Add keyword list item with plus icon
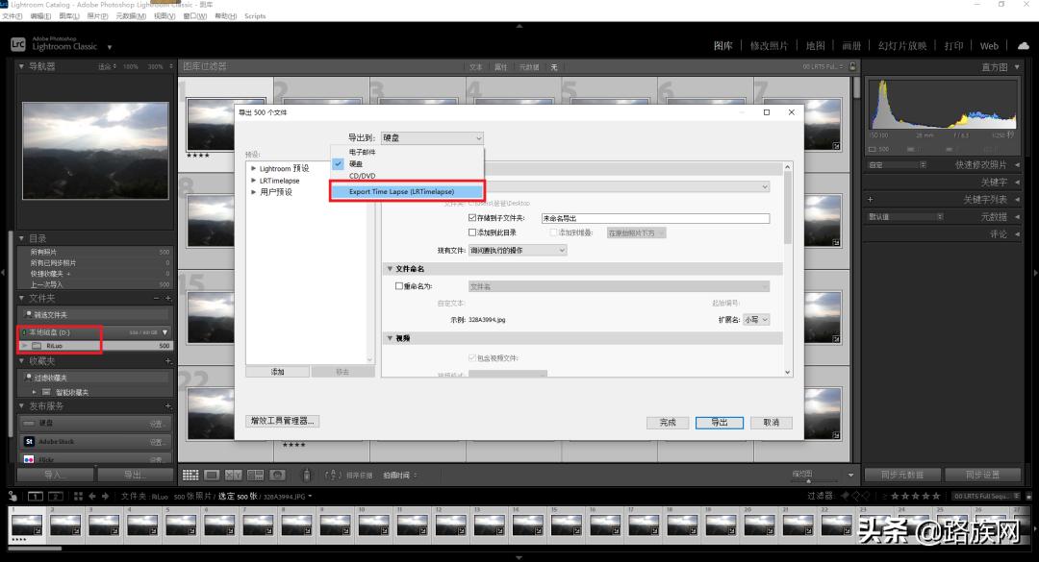 point(870,200)
